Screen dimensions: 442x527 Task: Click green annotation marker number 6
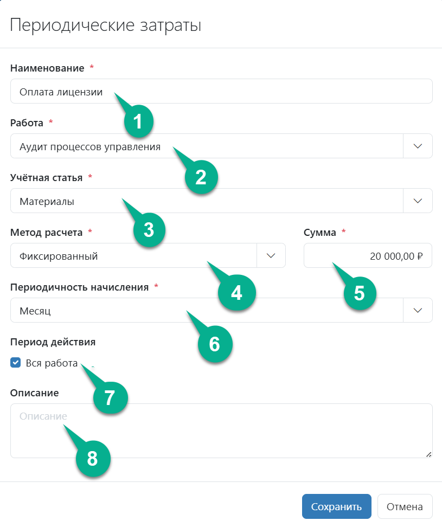coord(215,344)
